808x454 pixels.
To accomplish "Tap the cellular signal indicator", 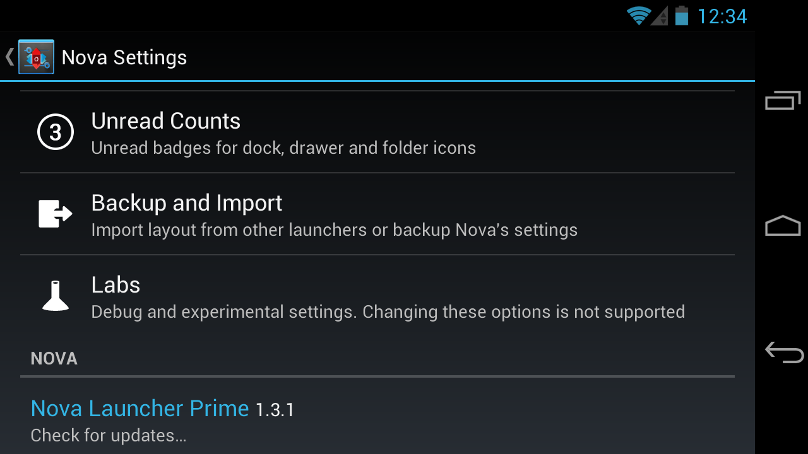I will [x=660, y=16].
